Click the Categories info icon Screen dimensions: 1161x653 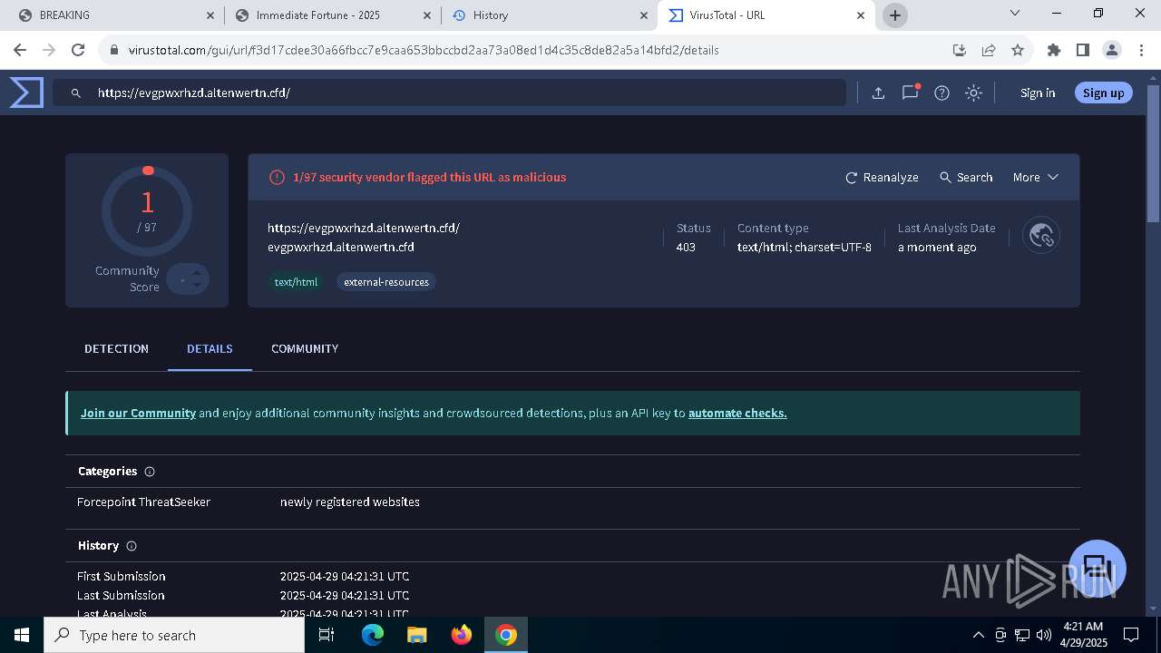pyautogui.click(x=150, y=472)
